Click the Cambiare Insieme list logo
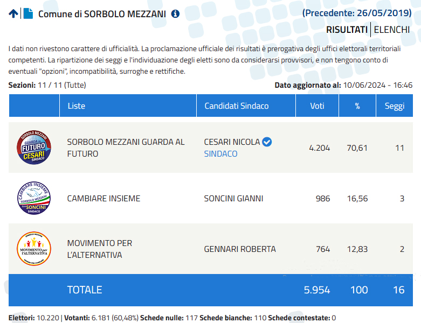This screenshot has width=421, height=323. 34,198
